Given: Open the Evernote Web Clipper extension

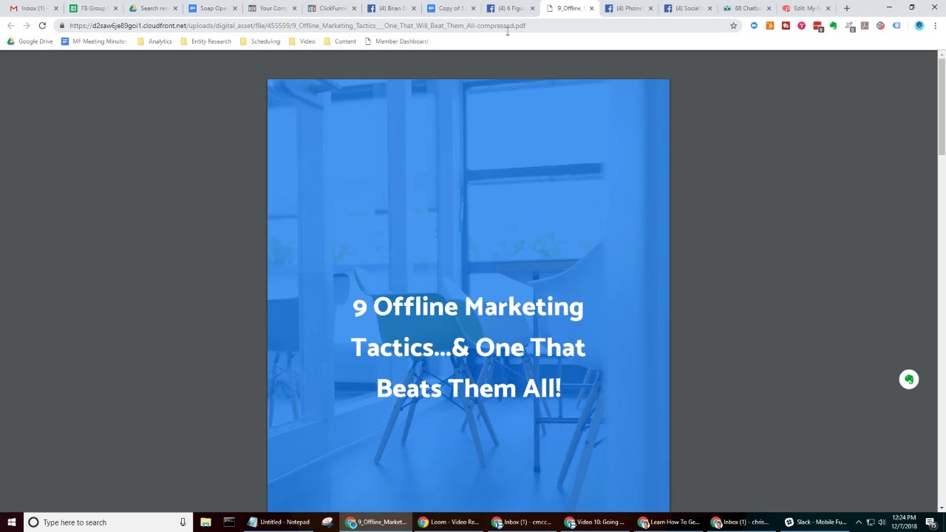Looking at the screenshot, I should pos(833,26).
